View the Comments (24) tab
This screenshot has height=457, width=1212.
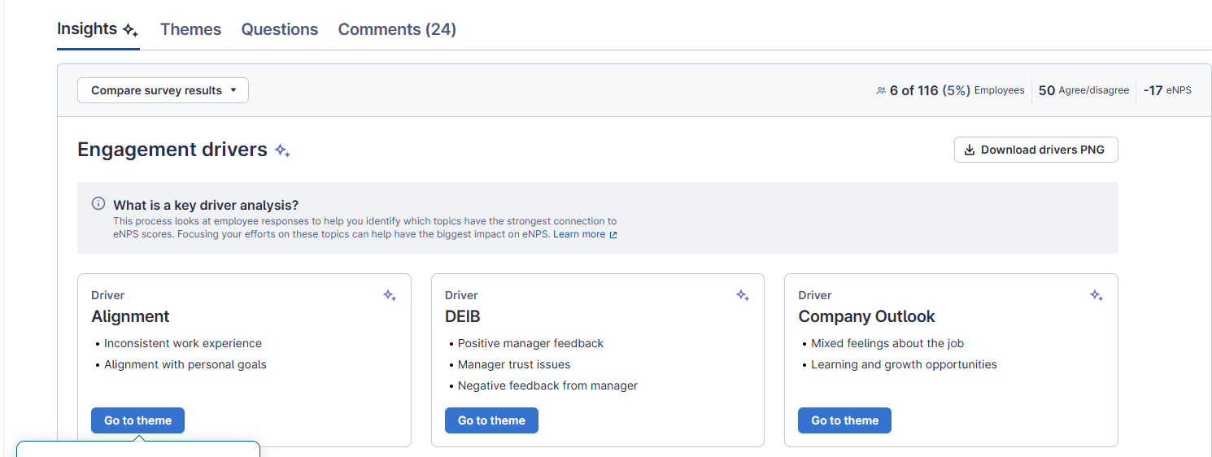point(397,29)
